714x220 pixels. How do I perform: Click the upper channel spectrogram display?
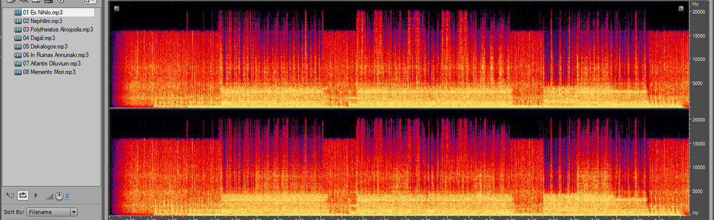400,55
